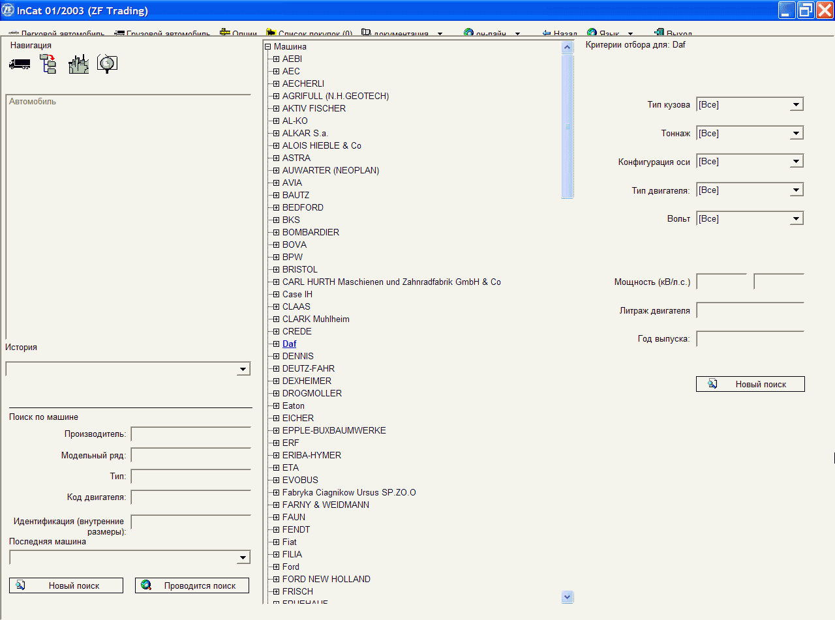The image size is (835, 620).
Task: Click the tree scrollbar up arrow
Action: pos(567,48)
